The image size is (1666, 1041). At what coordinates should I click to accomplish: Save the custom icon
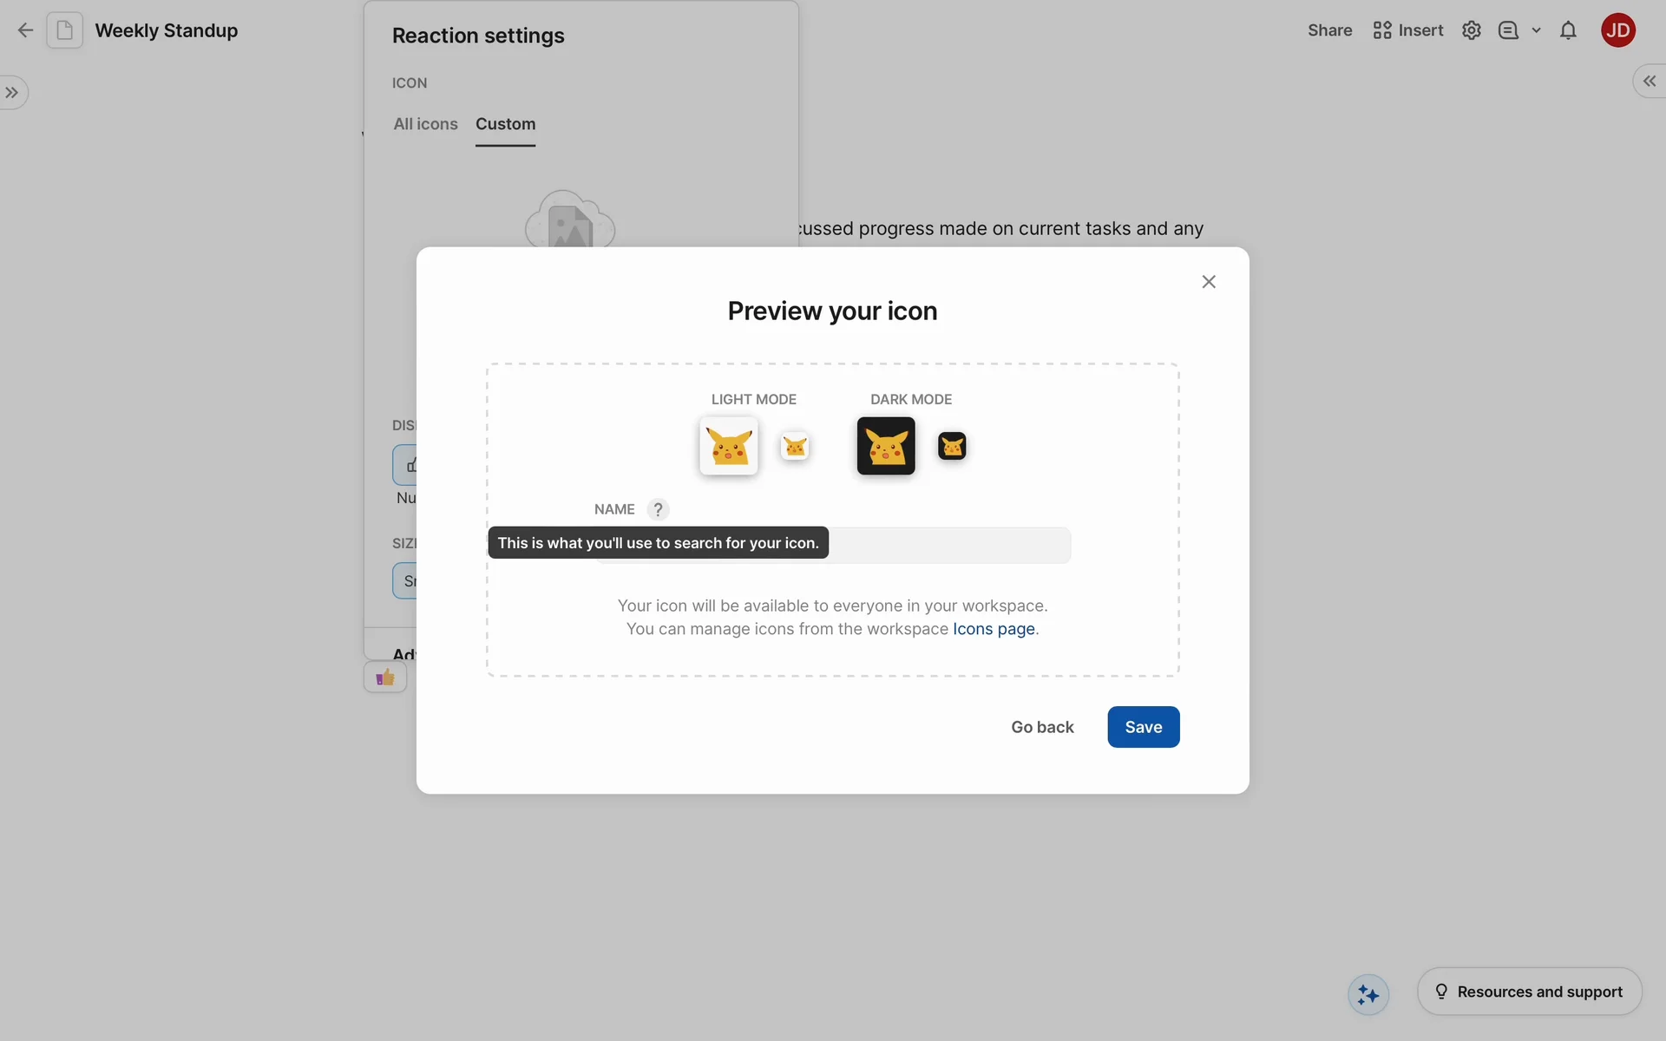click(1143, 727)
